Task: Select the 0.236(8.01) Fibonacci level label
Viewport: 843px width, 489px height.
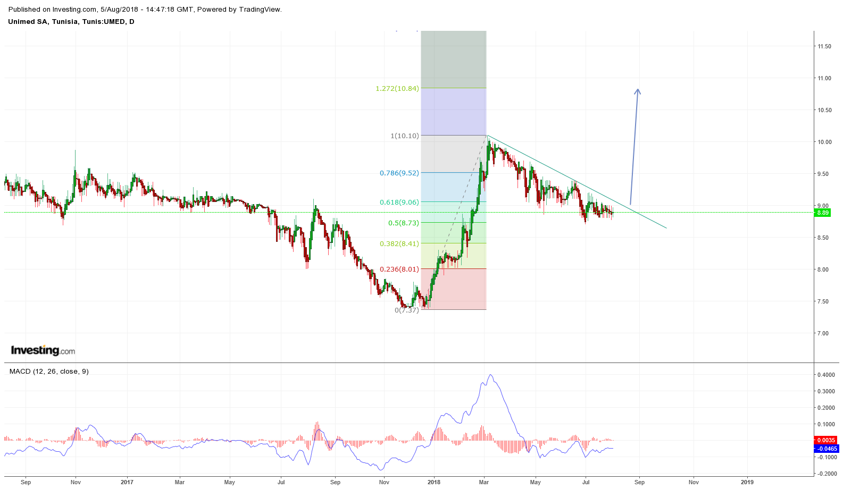Action: [x=399, y=269]
